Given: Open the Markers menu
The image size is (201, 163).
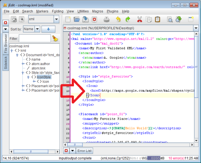Looking at the screenshot, I should (42, 11).
